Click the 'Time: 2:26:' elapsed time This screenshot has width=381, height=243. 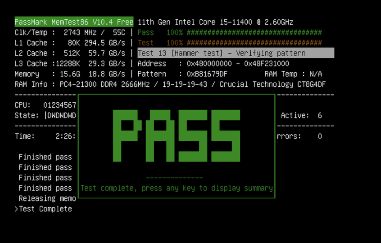click(x=45, y=136)
